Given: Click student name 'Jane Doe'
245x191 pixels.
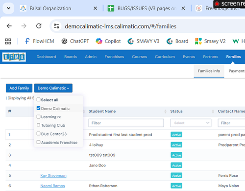Looking at the screenshot, I should pos(98,166).
